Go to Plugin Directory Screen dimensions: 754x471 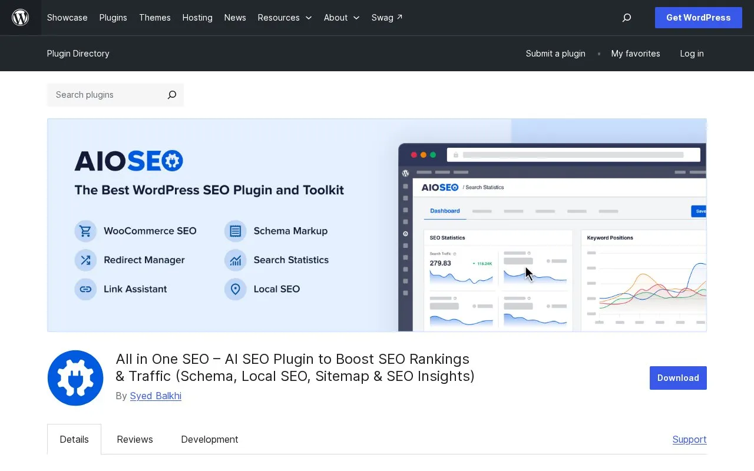[78, 54]
